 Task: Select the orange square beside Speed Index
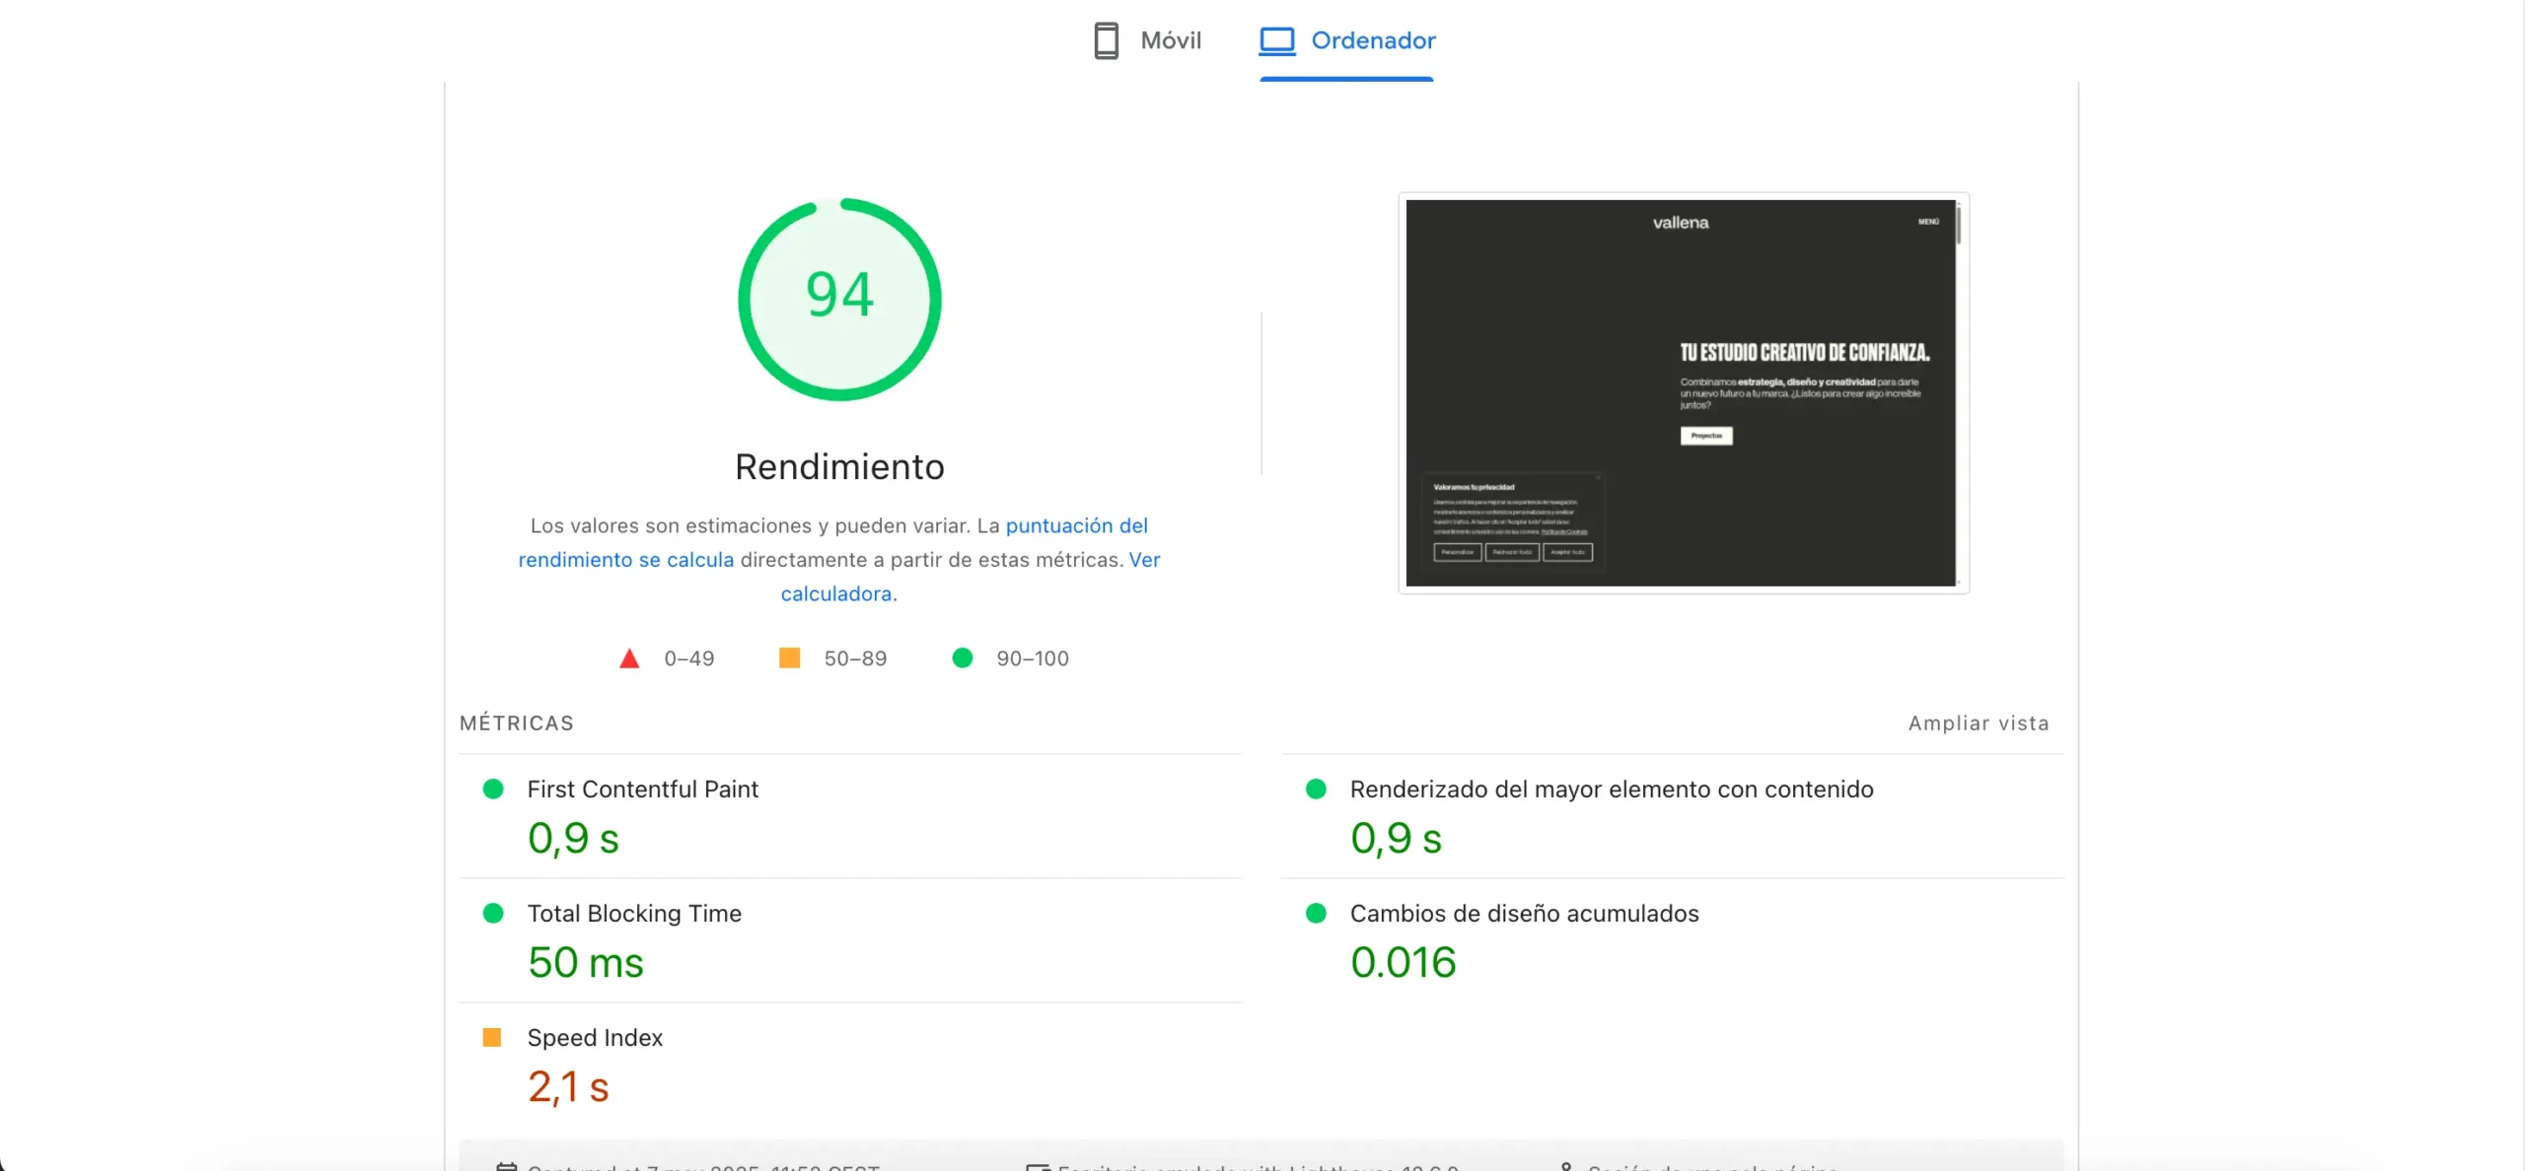click(492, 1037)
